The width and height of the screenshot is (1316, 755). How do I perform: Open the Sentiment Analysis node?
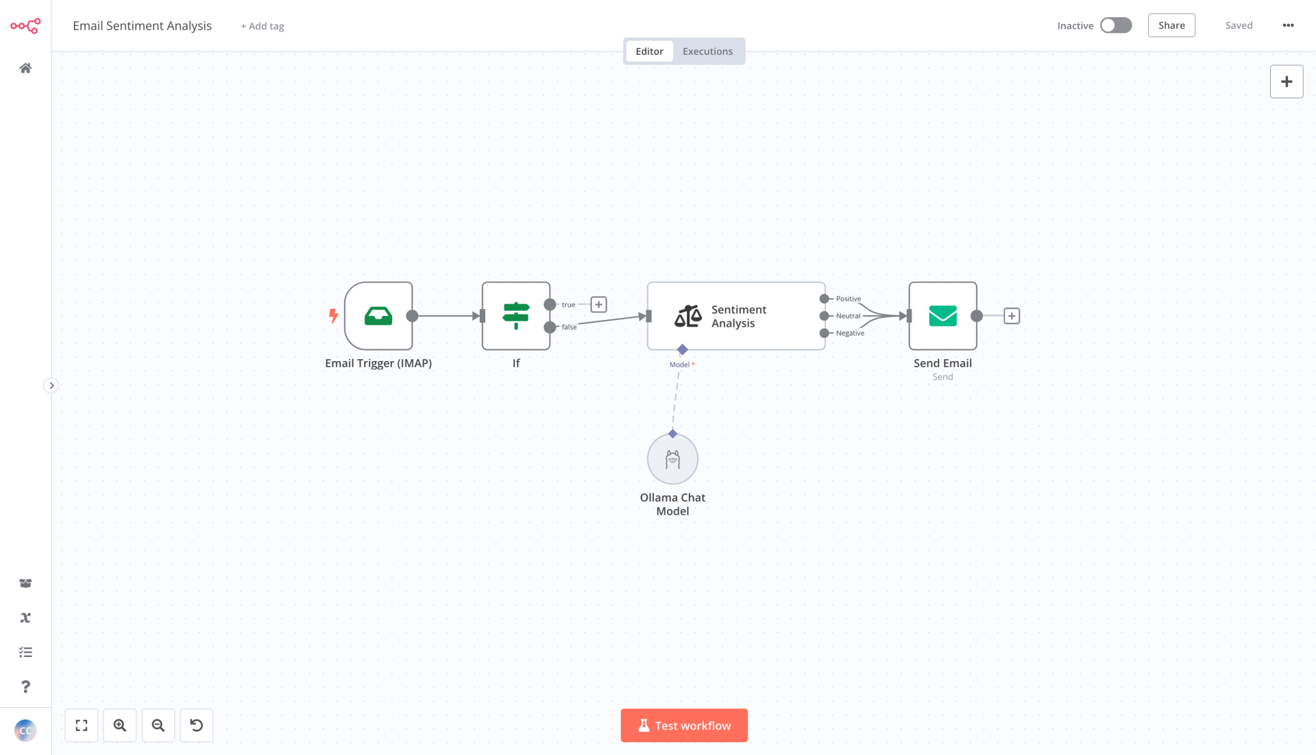[x=735, y=316]
